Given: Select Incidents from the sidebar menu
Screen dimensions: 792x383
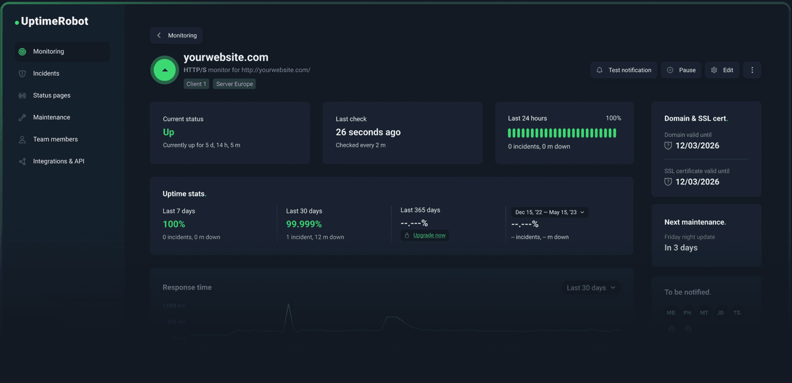Looking at the screenshot, I should click(46, 74).
